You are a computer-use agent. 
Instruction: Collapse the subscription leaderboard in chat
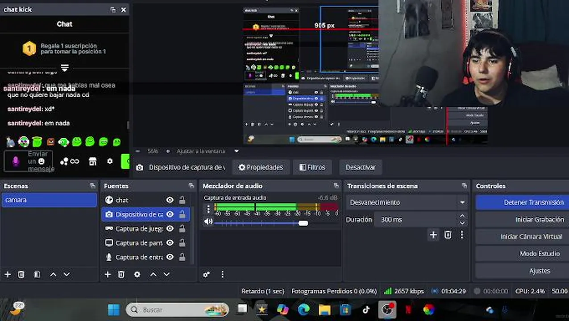[x=65, y=68]
